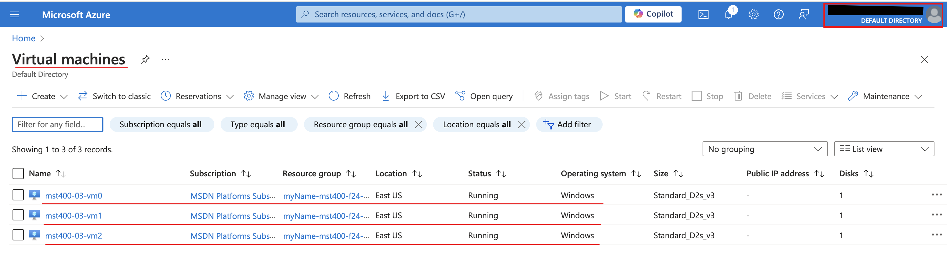This screenshot has height=272, width=947.
Task: Open the more options ellipsis beside title
Action: [165, 59]
